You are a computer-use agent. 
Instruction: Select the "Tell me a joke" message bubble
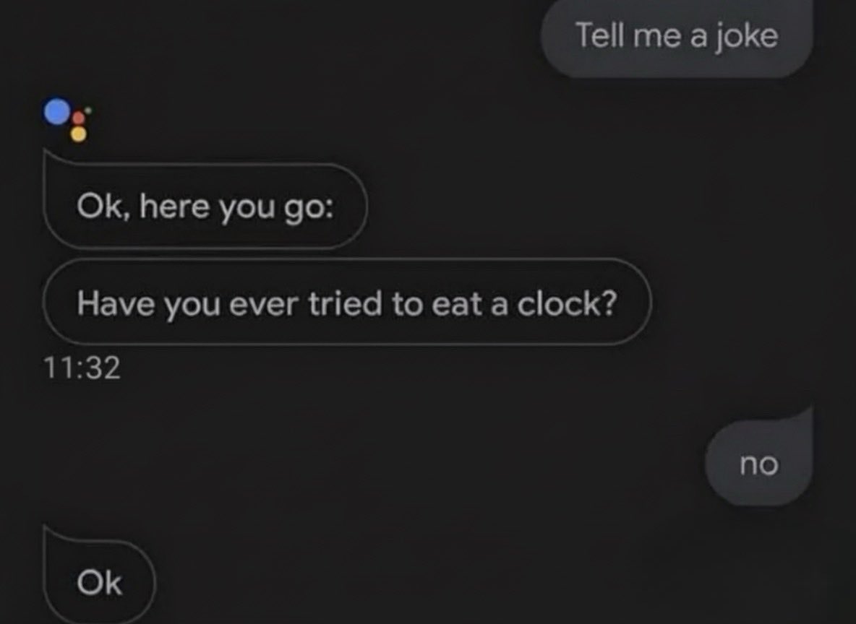pos(676,36)
